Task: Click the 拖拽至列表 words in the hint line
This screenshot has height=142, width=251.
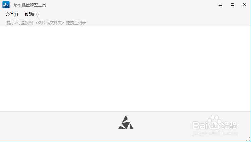Action: pyautogui.click(x=76, y=23)
